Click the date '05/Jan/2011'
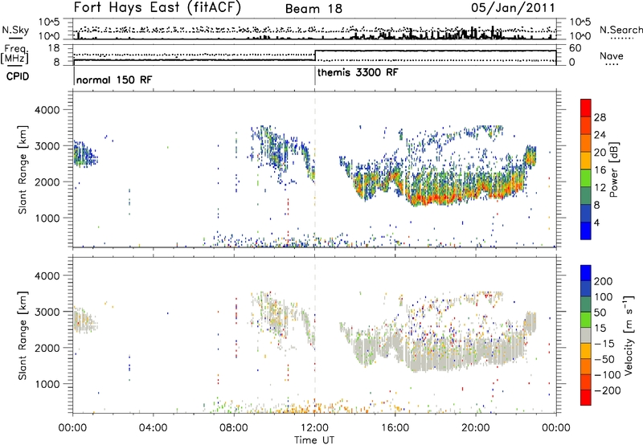Image resolution: width=643 pixels, height=445 pixels. click(513, 7)
